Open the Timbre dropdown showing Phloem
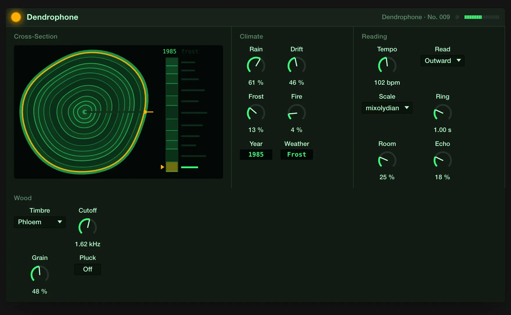The width and height of the screenshot is (511, 315). click(x=40, y=222)
